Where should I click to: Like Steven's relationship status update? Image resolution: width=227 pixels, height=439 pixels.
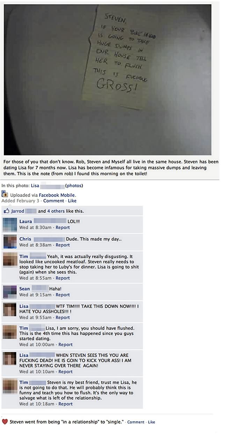click(152, 422)
